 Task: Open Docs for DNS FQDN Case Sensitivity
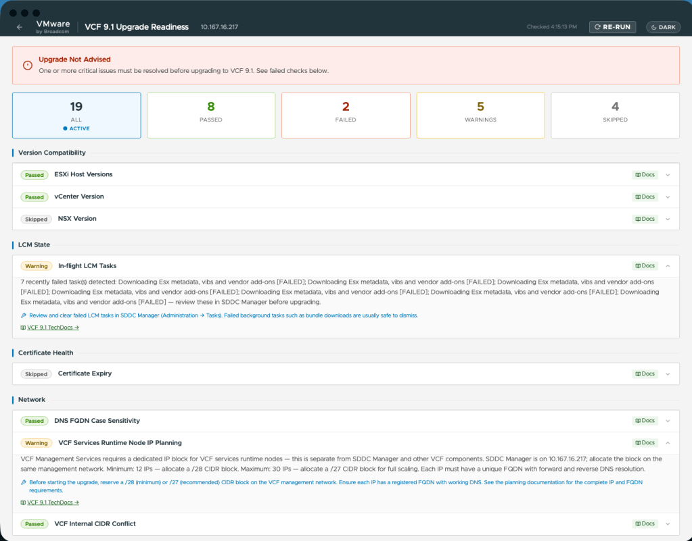tap(645, 421)
